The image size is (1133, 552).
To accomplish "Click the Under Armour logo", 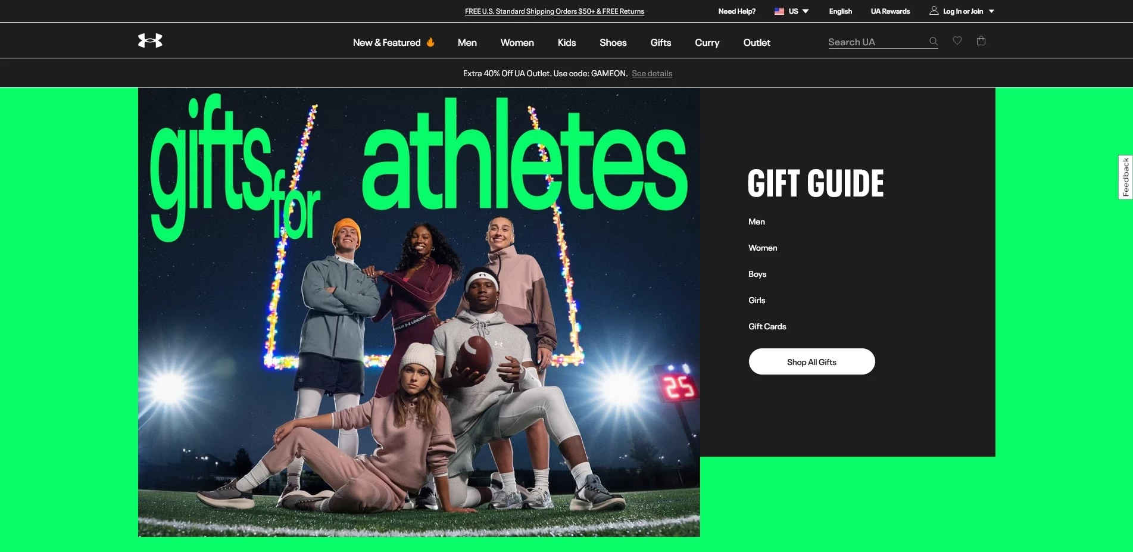I will click(150, 40).
